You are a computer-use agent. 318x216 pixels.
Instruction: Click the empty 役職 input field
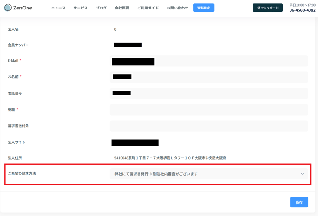click(209, 110)
